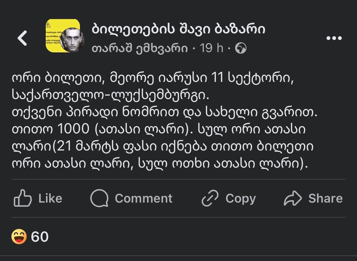Image resolution: width=357 pixels, height=261 pixels.
Task: Tap the laughing emoji reaction
Action: [x=19, y=237]
